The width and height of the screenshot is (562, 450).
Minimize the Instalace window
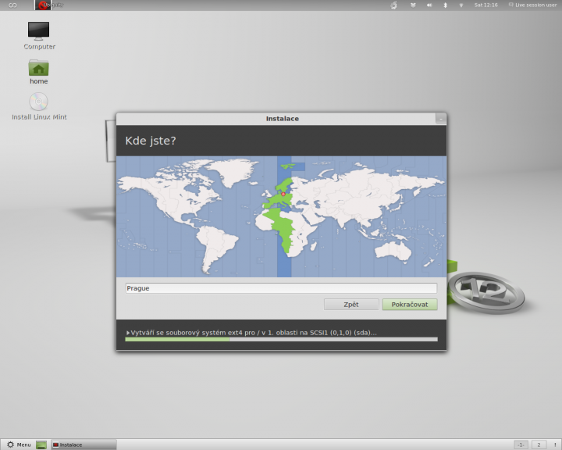click(441, 119)
